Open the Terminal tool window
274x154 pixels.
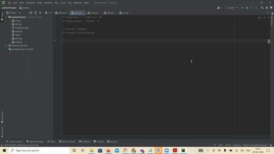[98, 142]
